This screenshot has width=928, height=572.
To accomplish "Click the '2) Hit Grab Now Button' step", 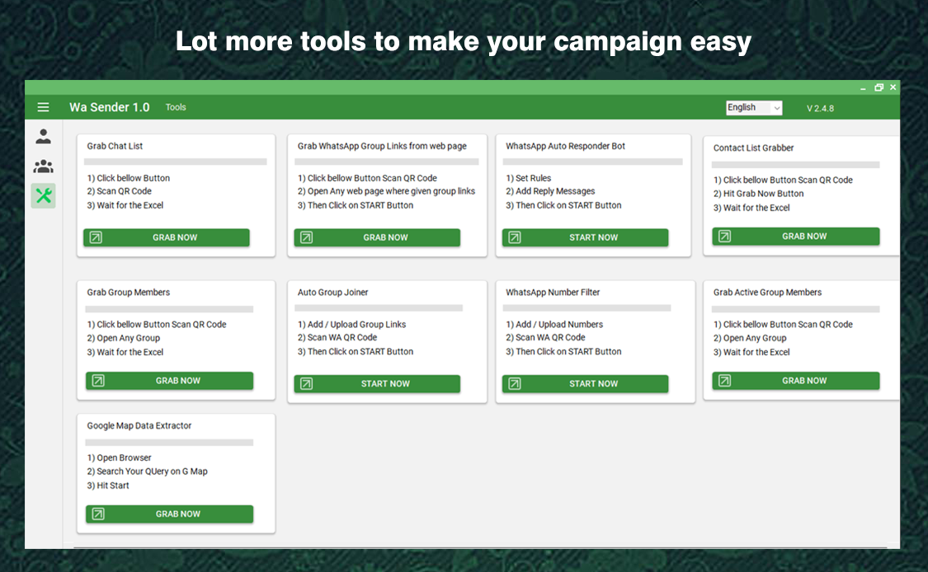I will pyautogui.click(x=759, y=194).
